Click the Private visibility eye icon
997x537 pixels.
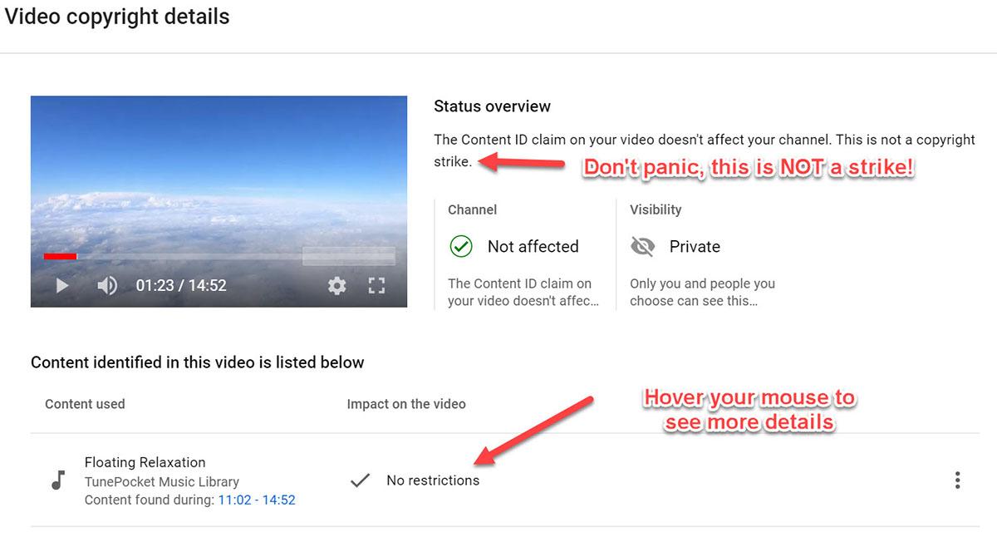point(642,247)
